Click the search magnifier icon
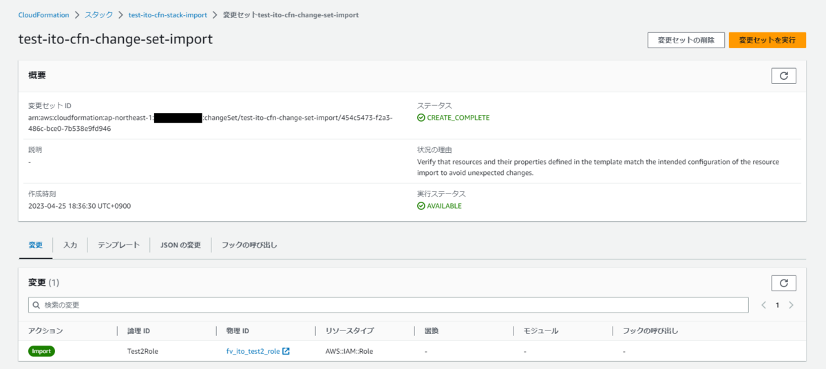 [x=36, y=305]
